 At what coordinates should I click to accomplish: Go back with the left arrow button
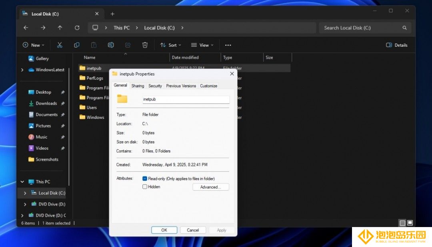point(26,28)
